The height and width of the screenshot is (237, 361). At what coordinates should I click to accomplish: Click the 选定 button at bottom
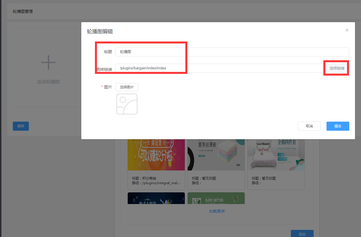click(302, 234)
